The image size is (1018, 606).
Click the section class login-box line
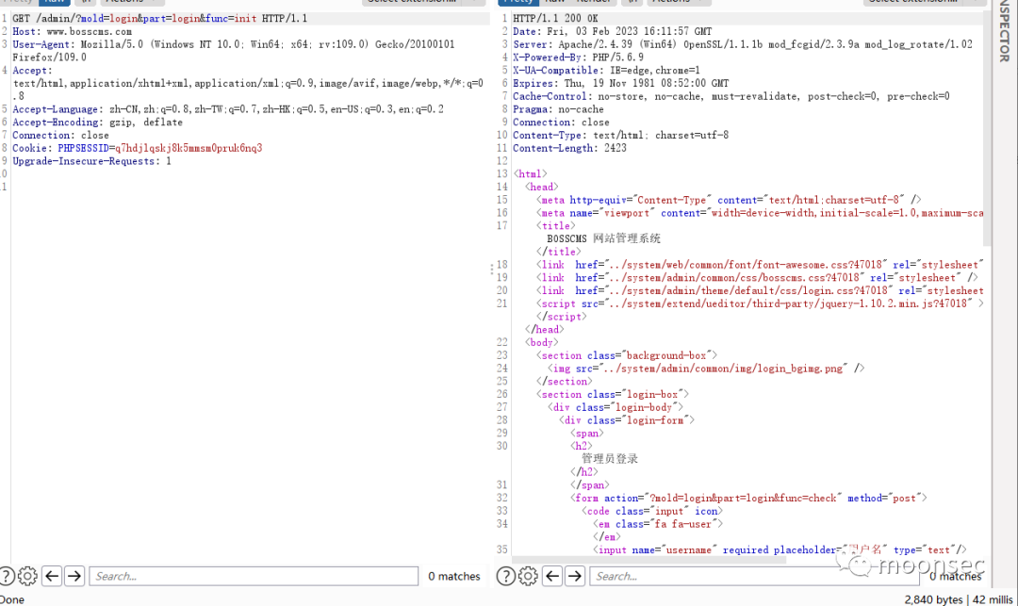pos(613,395)
